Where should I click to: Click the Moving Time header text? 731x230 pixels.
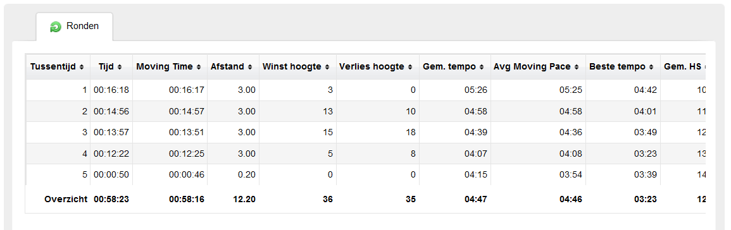pyautogui.click(x=165, y=66)
